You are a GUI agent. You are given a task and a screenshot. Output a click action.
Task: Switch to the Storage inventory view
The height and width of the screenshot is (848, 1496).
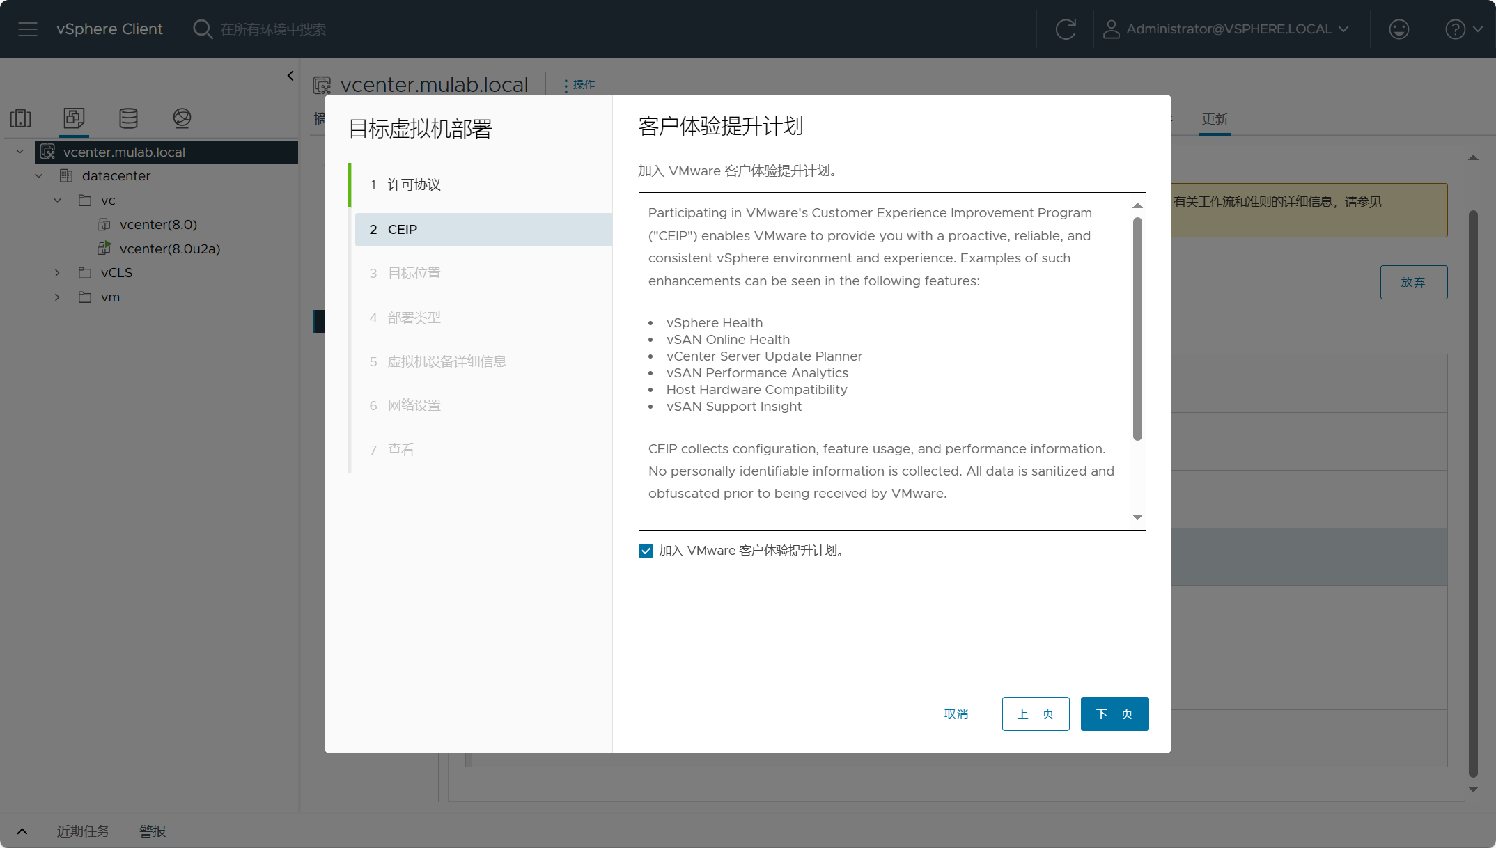[128, 118]
